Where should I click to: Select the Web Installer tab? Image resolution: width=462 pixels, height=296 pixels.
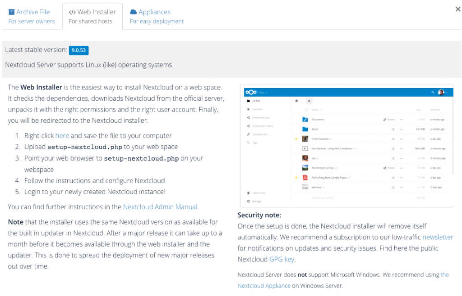point(92,17)
